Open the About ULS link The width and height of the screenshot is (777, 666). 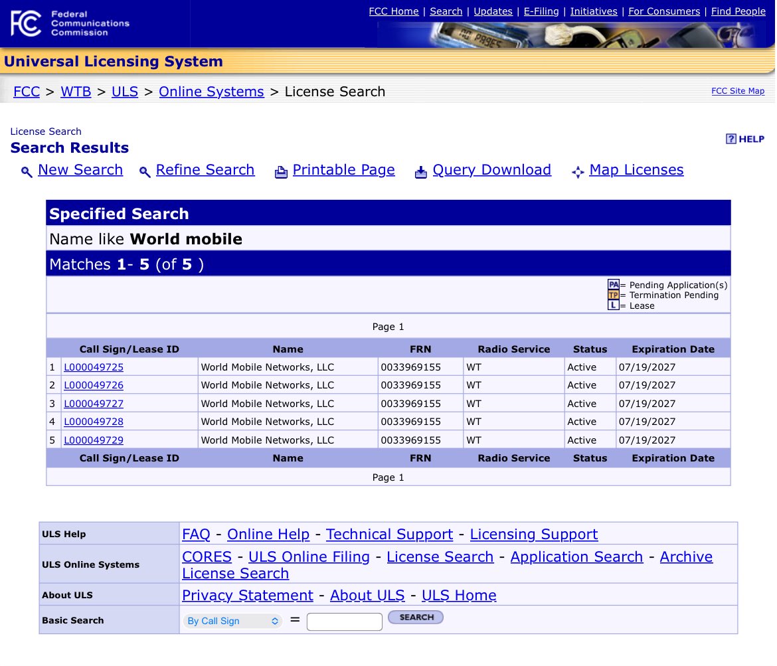coord(368,595)
